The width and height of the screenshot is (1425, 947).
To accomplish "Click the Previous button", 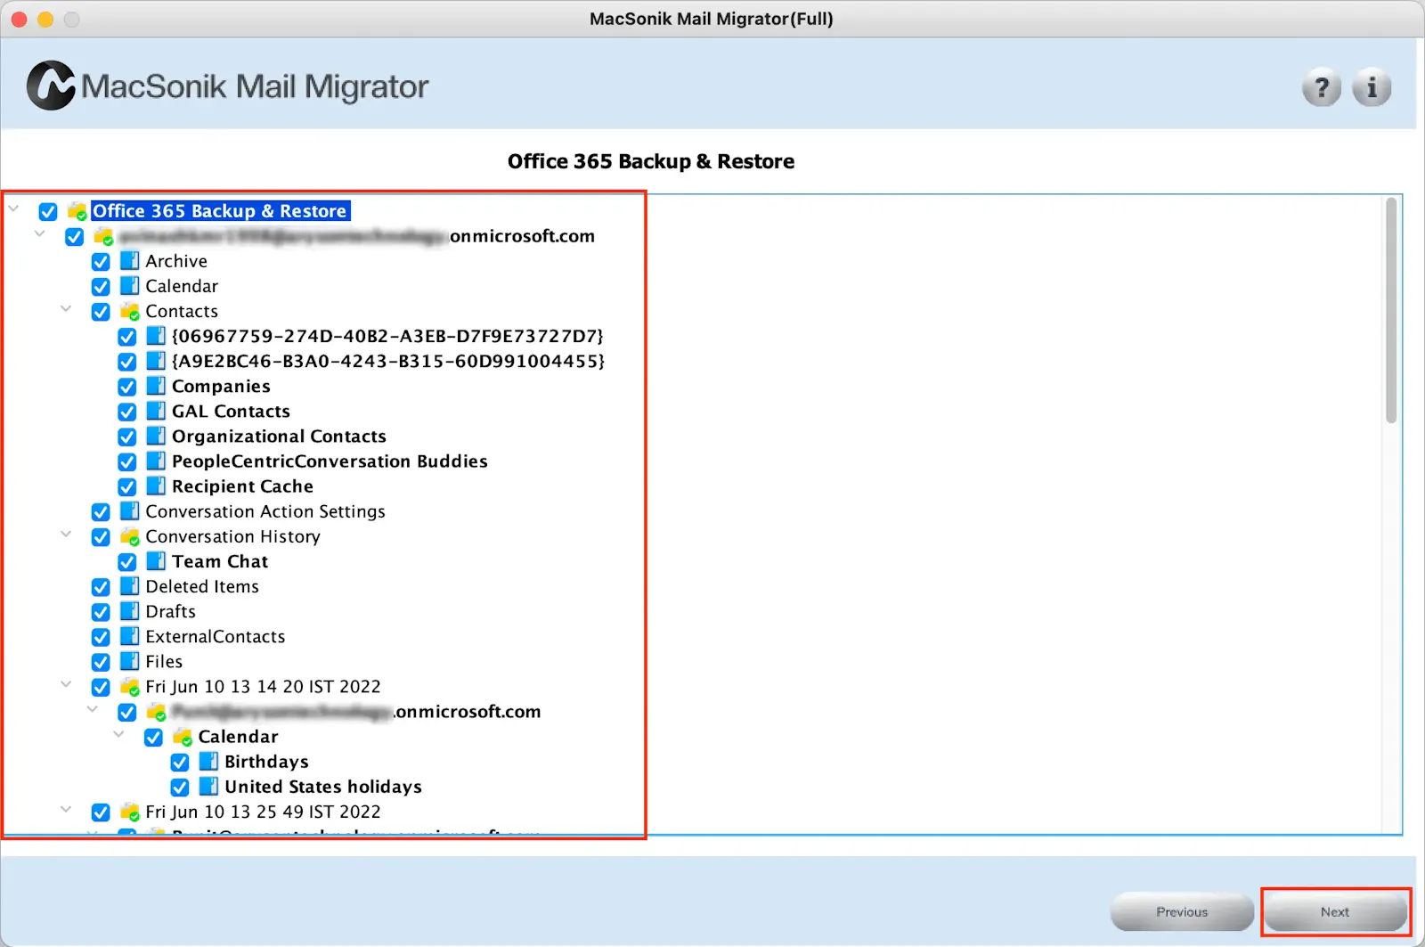I will click(x=1182, y=911).
